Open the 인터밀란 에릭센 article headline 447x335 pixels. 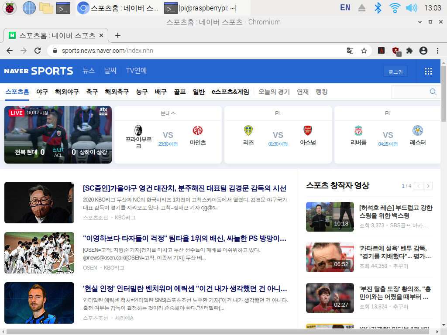coord(185,289)
